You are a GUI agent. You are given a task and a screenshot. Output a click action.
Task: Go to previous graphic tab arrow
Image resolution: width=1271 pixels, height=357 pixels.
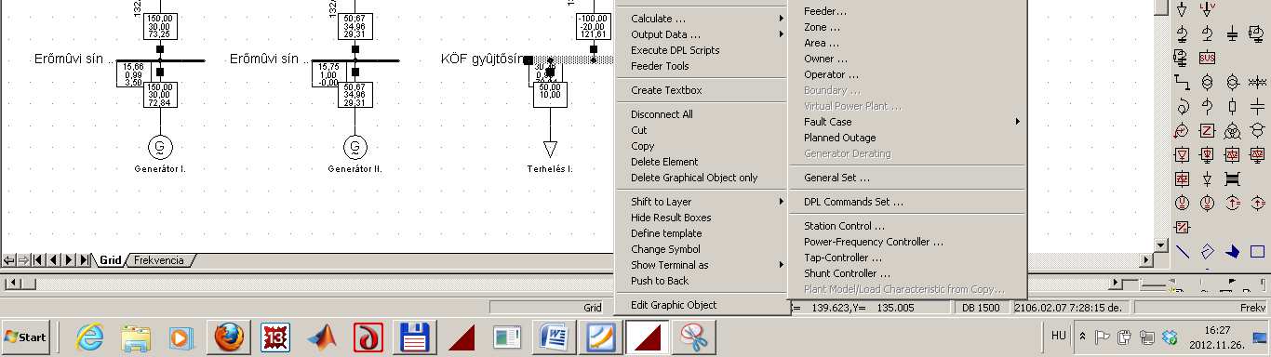point(54,259)
